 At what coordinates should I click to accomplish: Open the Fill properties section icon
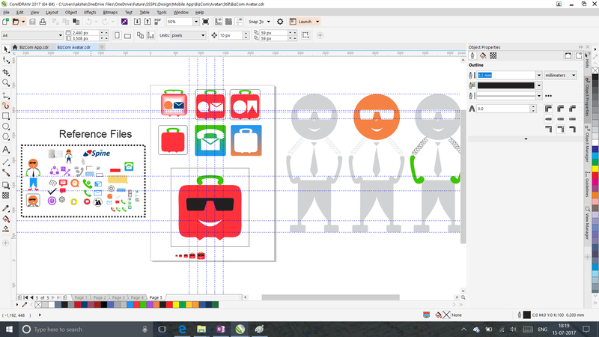click(483, 55)
